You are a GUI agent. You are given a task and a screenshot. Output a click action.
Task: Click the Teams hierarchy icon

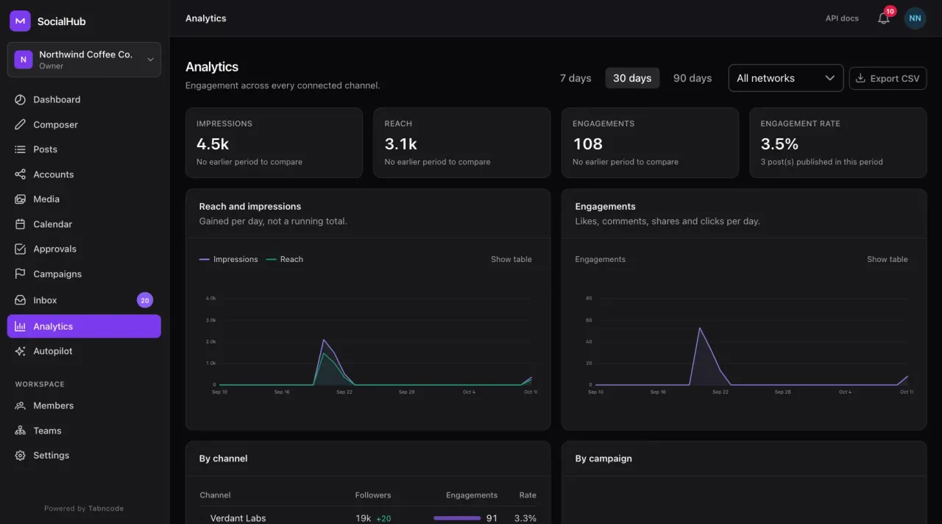[x=20, y=431]
